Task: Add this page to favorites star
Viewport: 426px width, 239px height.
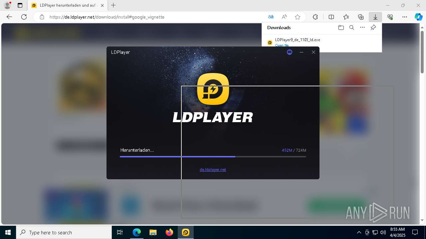Action: click(x=298, y=17)
